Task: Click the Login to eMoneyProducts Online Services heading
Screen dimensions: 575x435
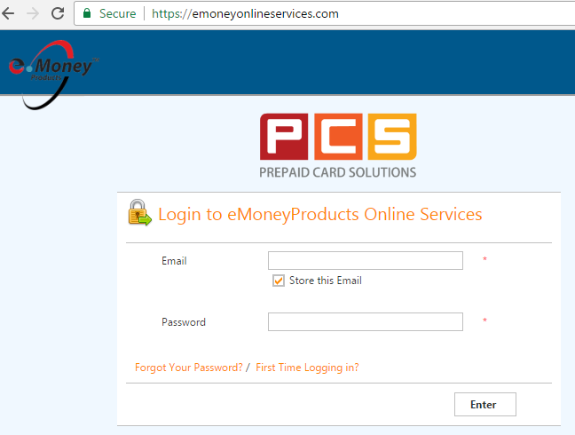Action: [x=319, y=214]
